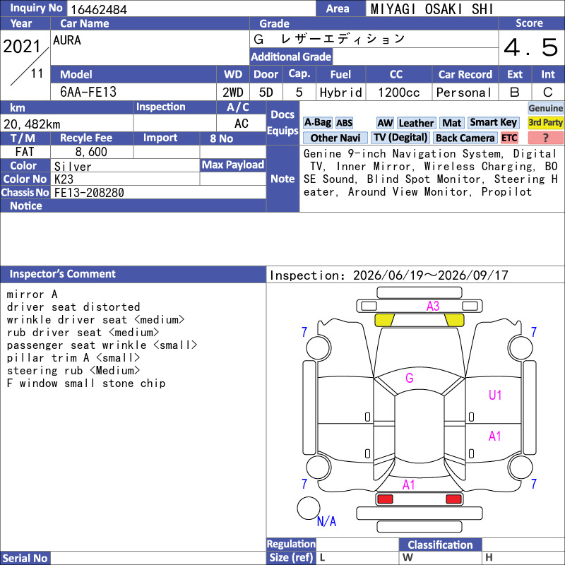
Task: Select the Back Camera badge
Action: pos(465,138)
